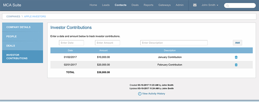Go to the Home page
Viewport: 259px width, 102px height.
pyautogui.click(x=93, y=5)
